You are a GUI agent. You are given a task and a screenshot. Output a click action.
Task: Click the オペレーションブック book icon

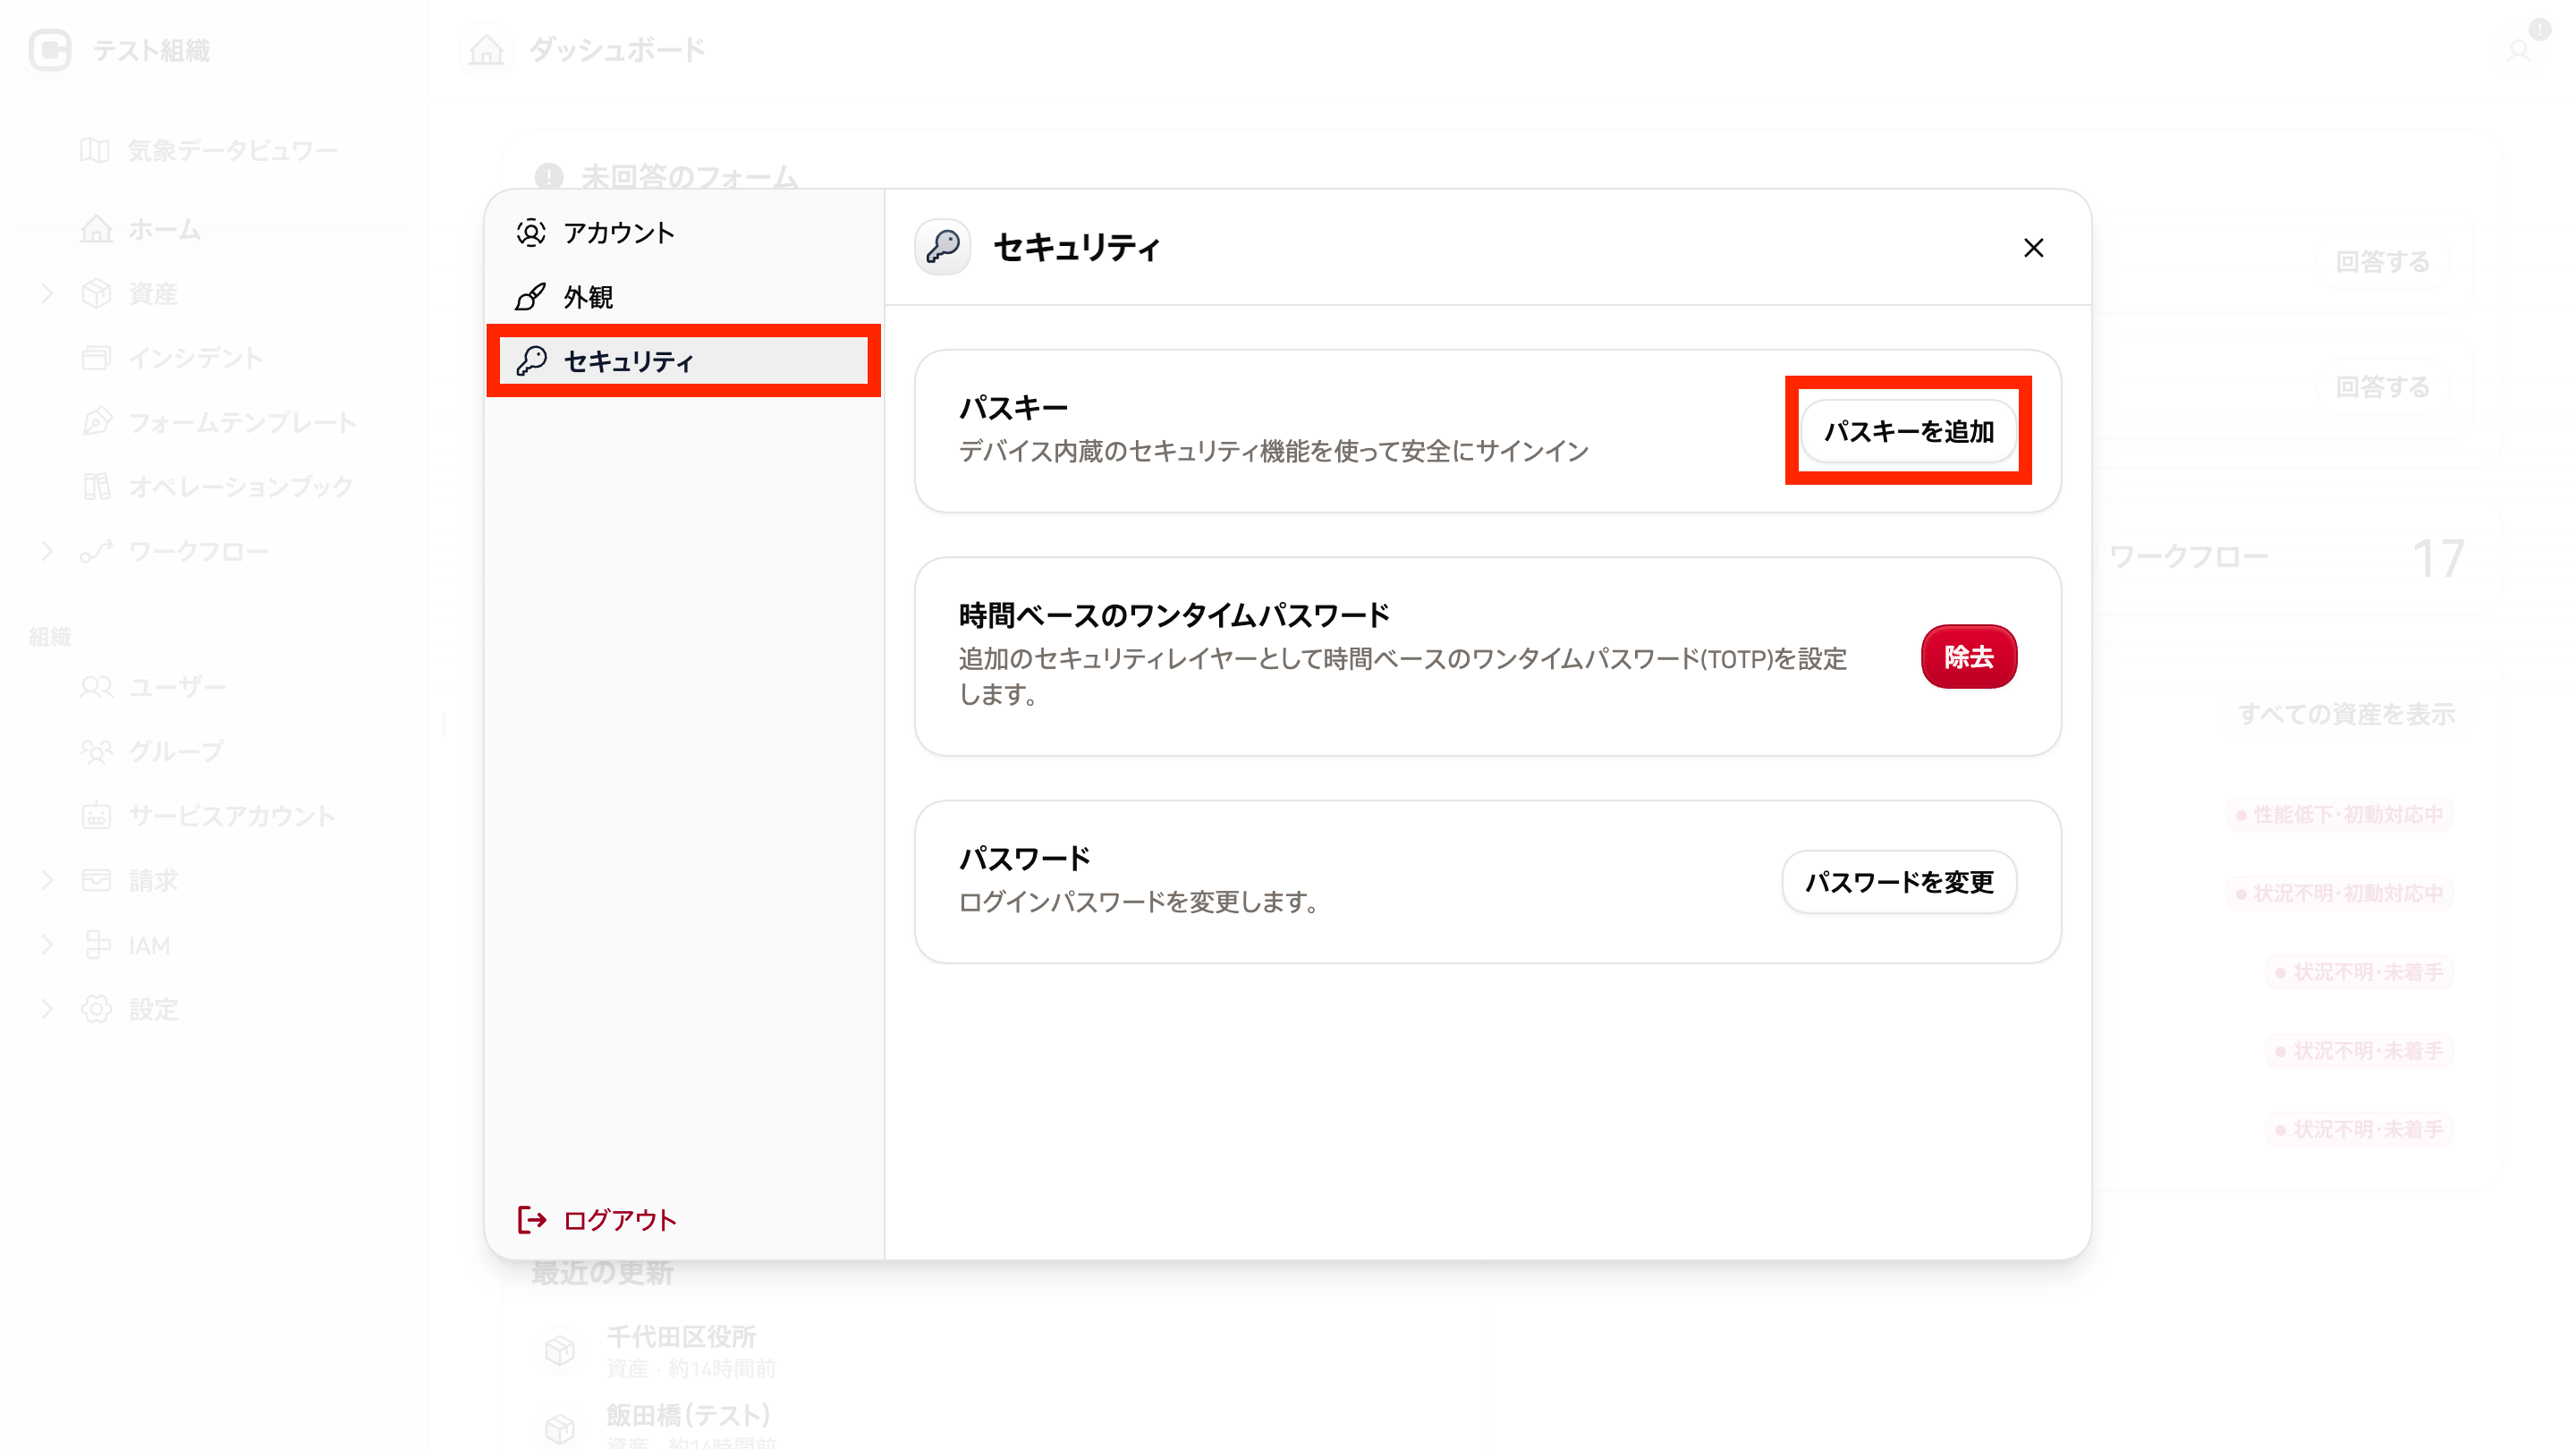96,487
